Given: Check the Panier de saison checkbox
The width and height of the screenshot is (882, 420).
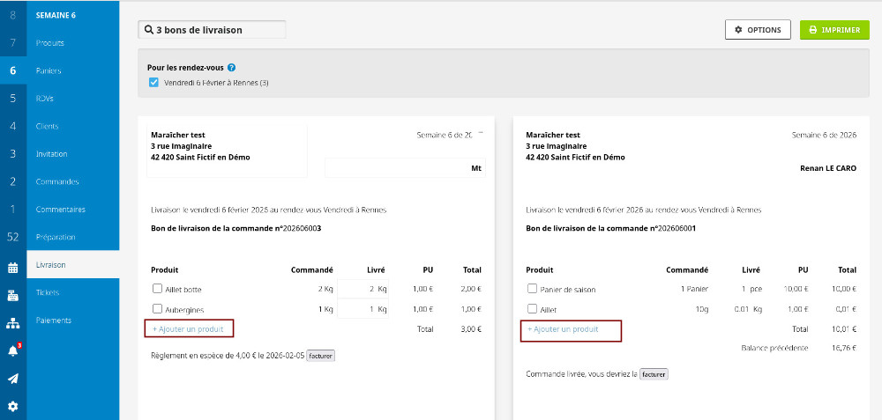Looking at the screenshot, I should [532, 288].
